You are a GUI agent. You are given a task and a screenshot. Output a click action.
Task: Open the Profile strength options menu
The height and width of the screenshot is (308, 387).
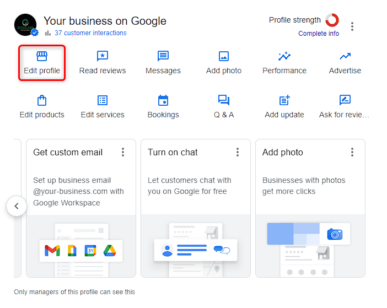coord(352,26)
